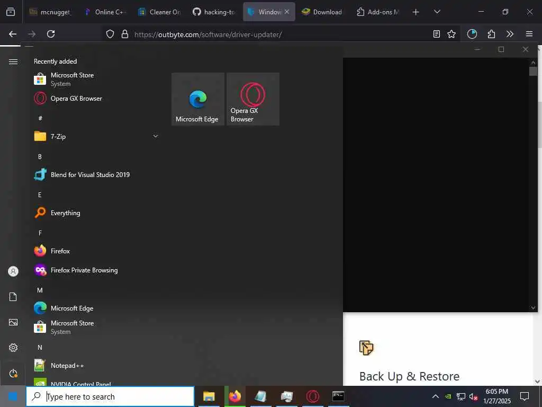The width and height of the screenshot is (542, 407).
Task: Open the circular extension toolbar icon
Action: coord(472,34)
